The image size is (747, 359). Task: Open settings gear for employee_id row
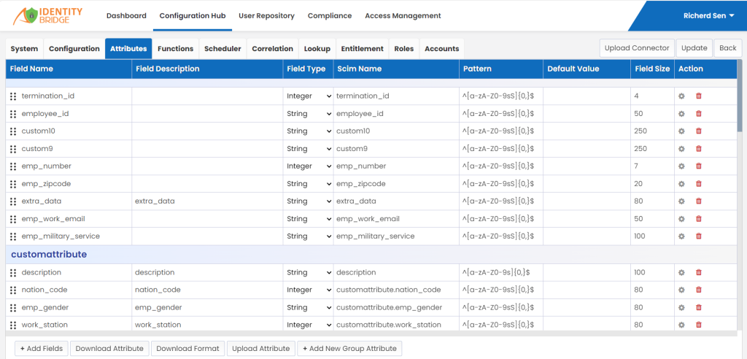tap(681, 114)
